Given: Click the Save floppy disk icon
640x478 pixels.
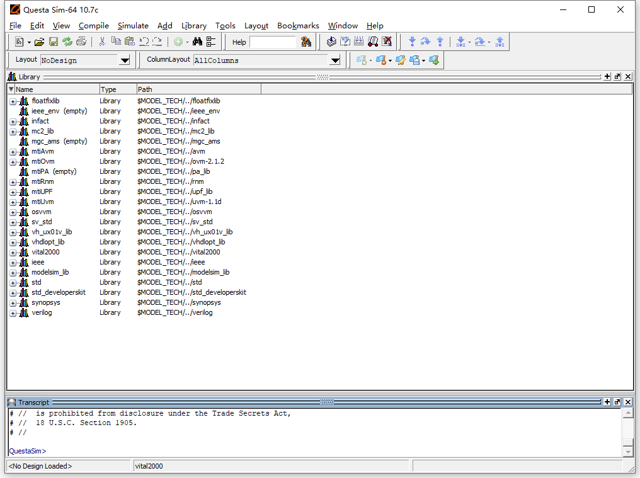Looking at the screenshot, I should [x=54, y=42].
